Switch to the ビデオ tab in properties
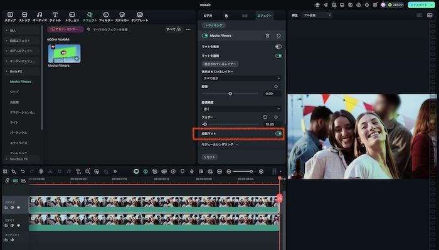The height and width of the screenshot is (250, 439). 208,15
